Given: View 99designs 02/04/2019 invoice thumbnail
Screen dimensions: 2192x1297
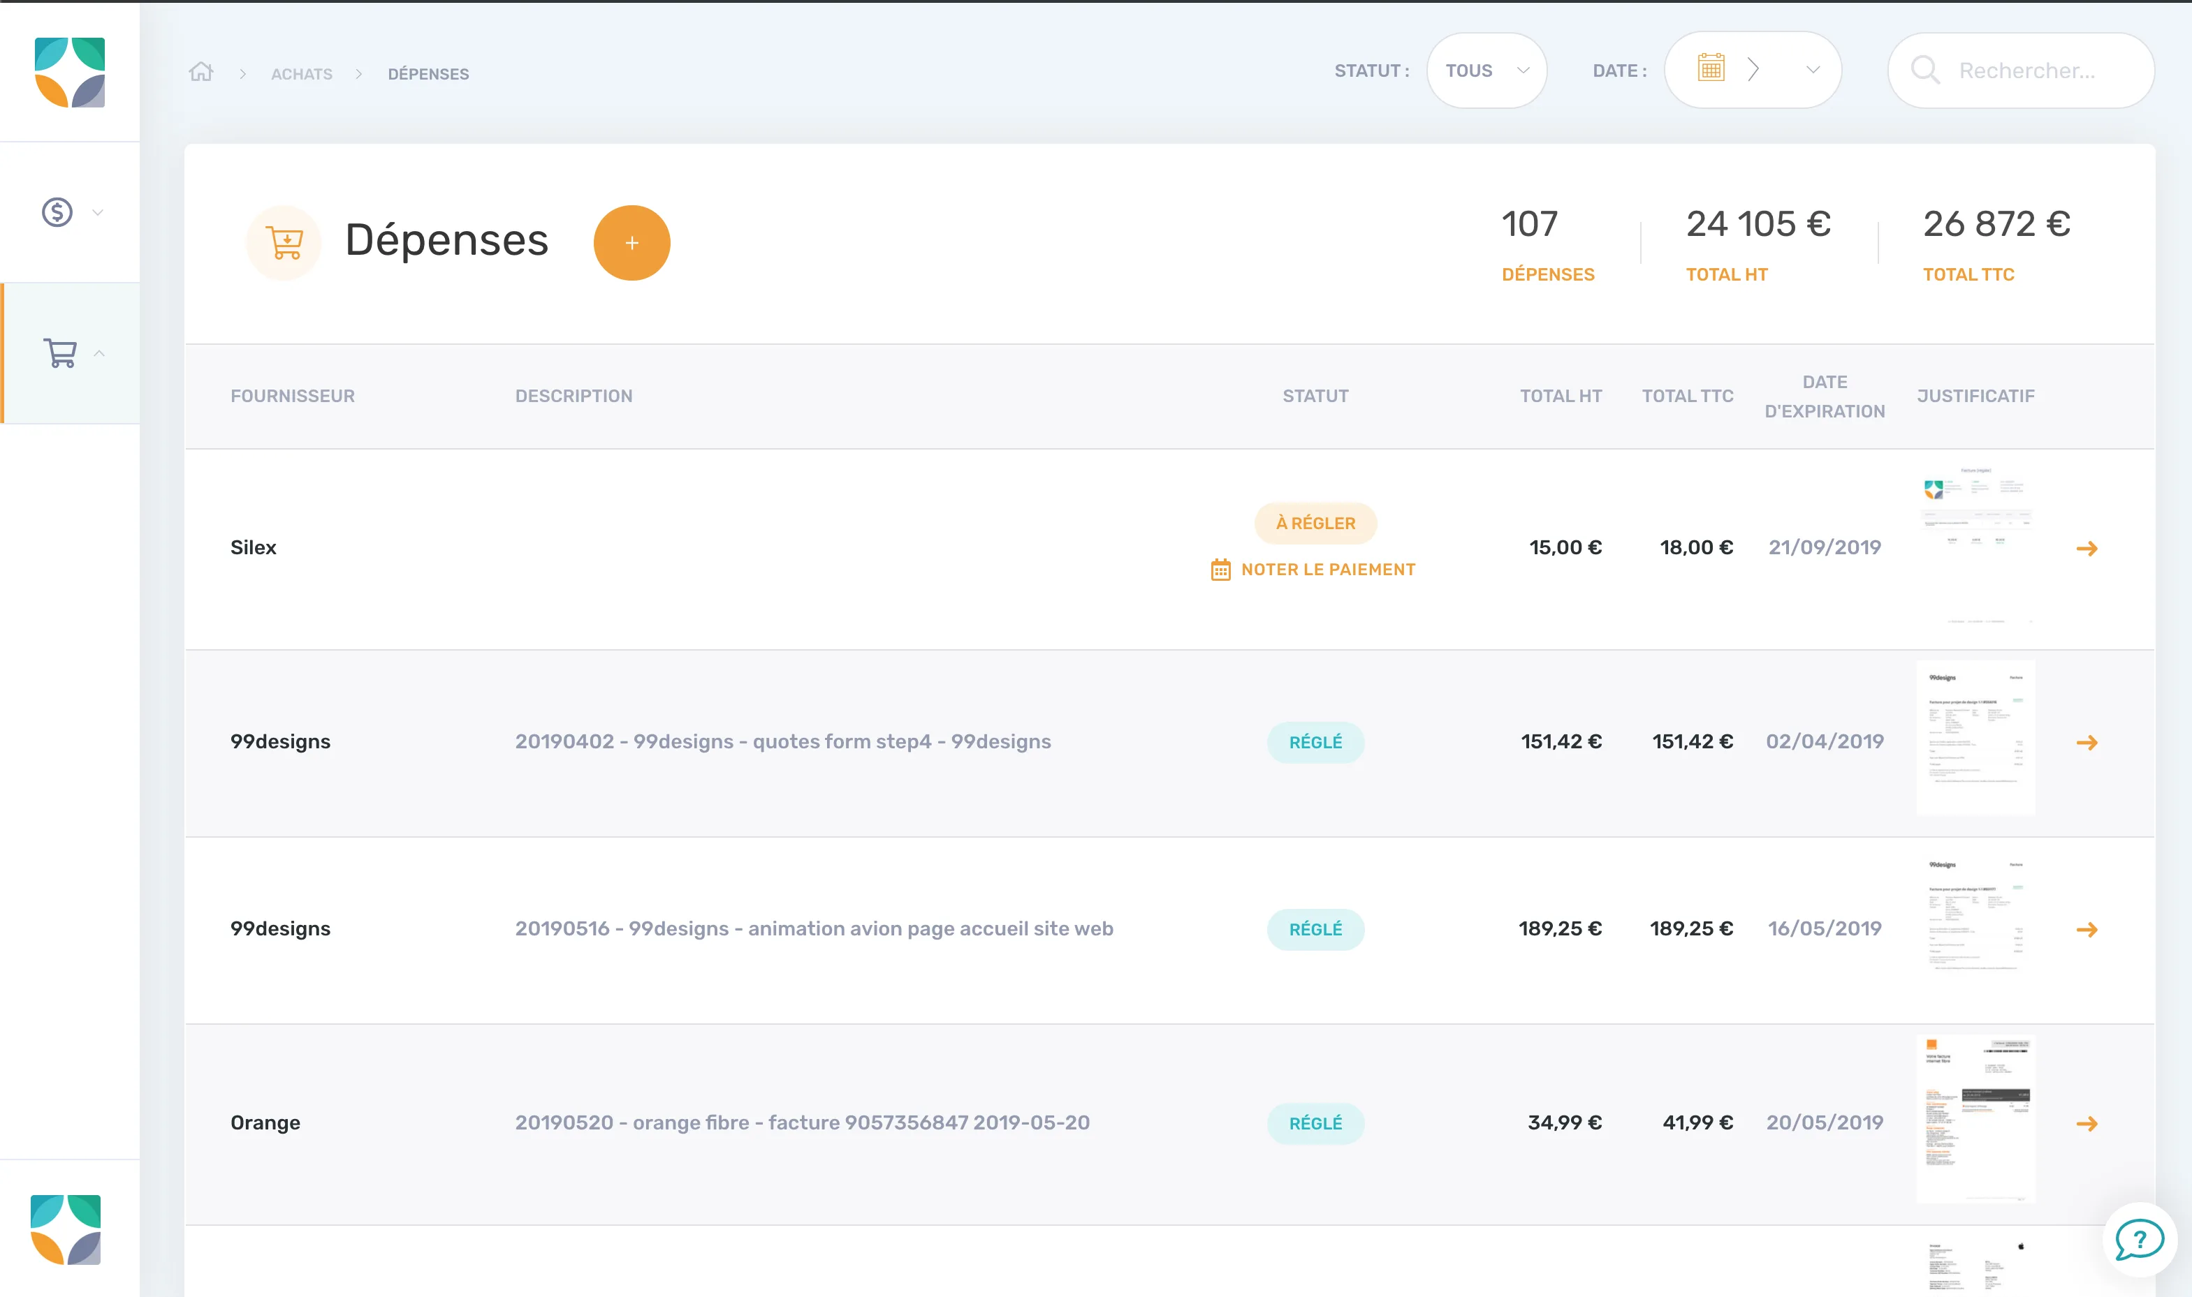Looking at the screenshot, I should 1975,739.
